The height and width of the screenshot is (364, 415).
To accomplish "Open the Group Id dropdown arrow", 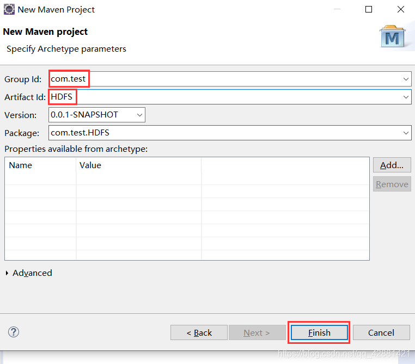I will (406, 79).
